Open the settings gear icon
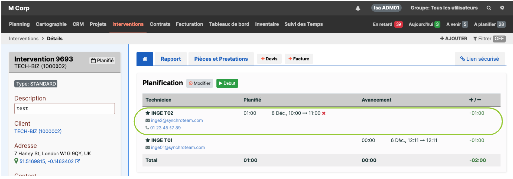The width and height of the screenshot is (513, 179). pos(502,8)
